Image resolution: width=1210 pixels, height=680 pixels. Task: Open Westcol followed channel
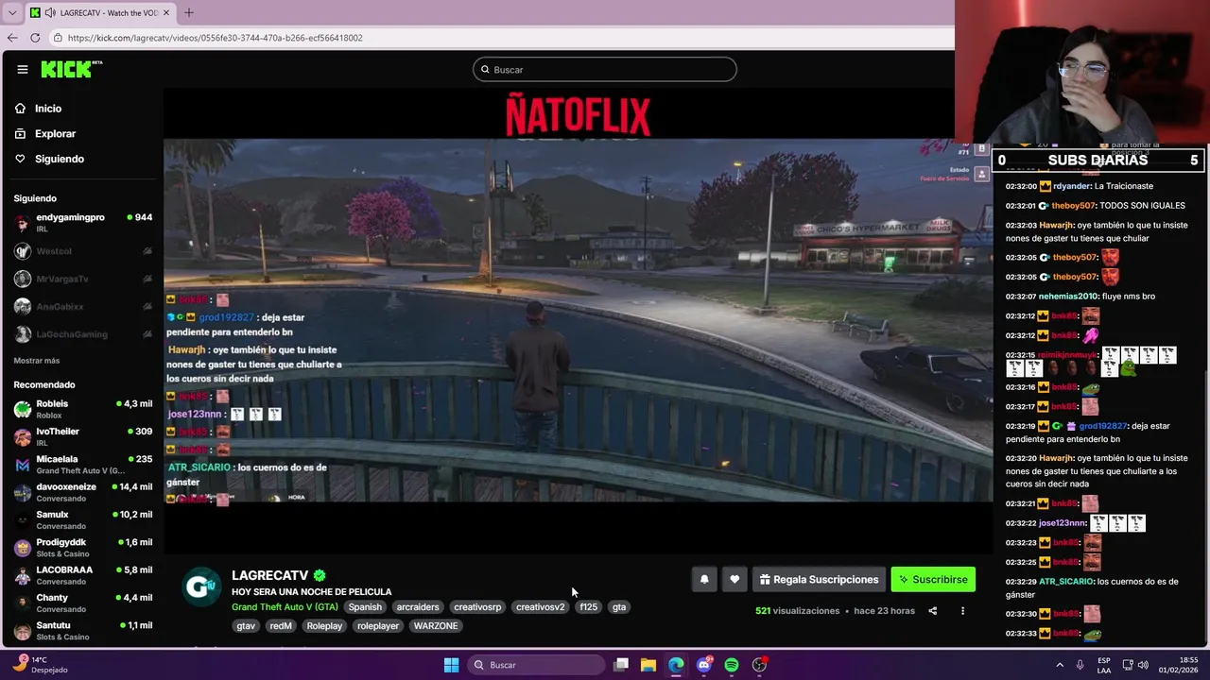click(83, 251)
